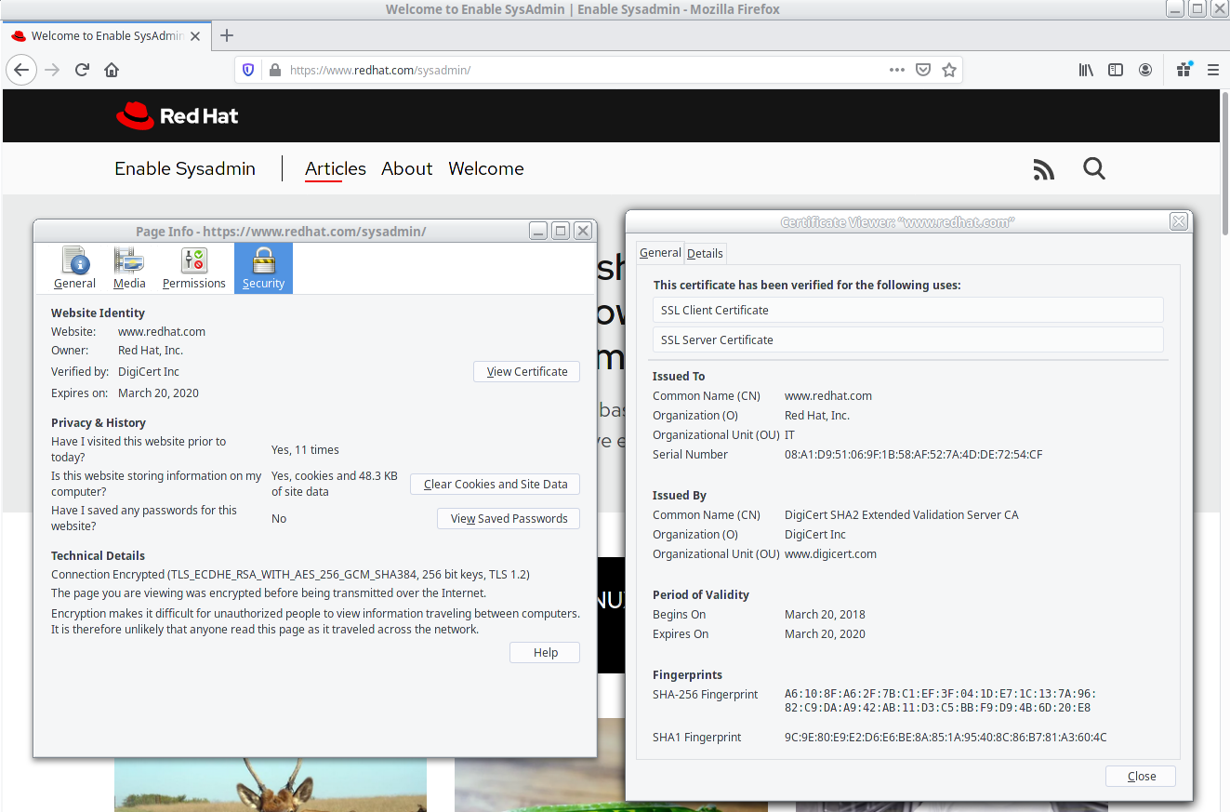
Task: Click Verified by DigiCert Inc value
Action: 149,372
